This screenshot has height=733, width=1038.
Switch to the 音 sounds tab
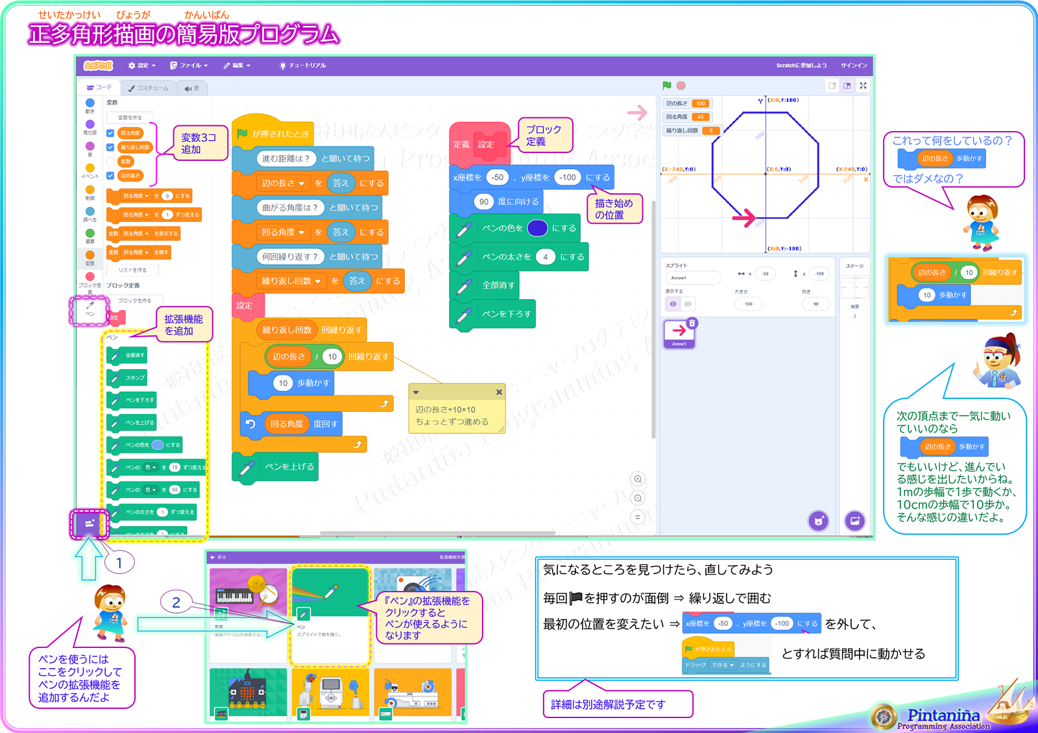(192, 88)
